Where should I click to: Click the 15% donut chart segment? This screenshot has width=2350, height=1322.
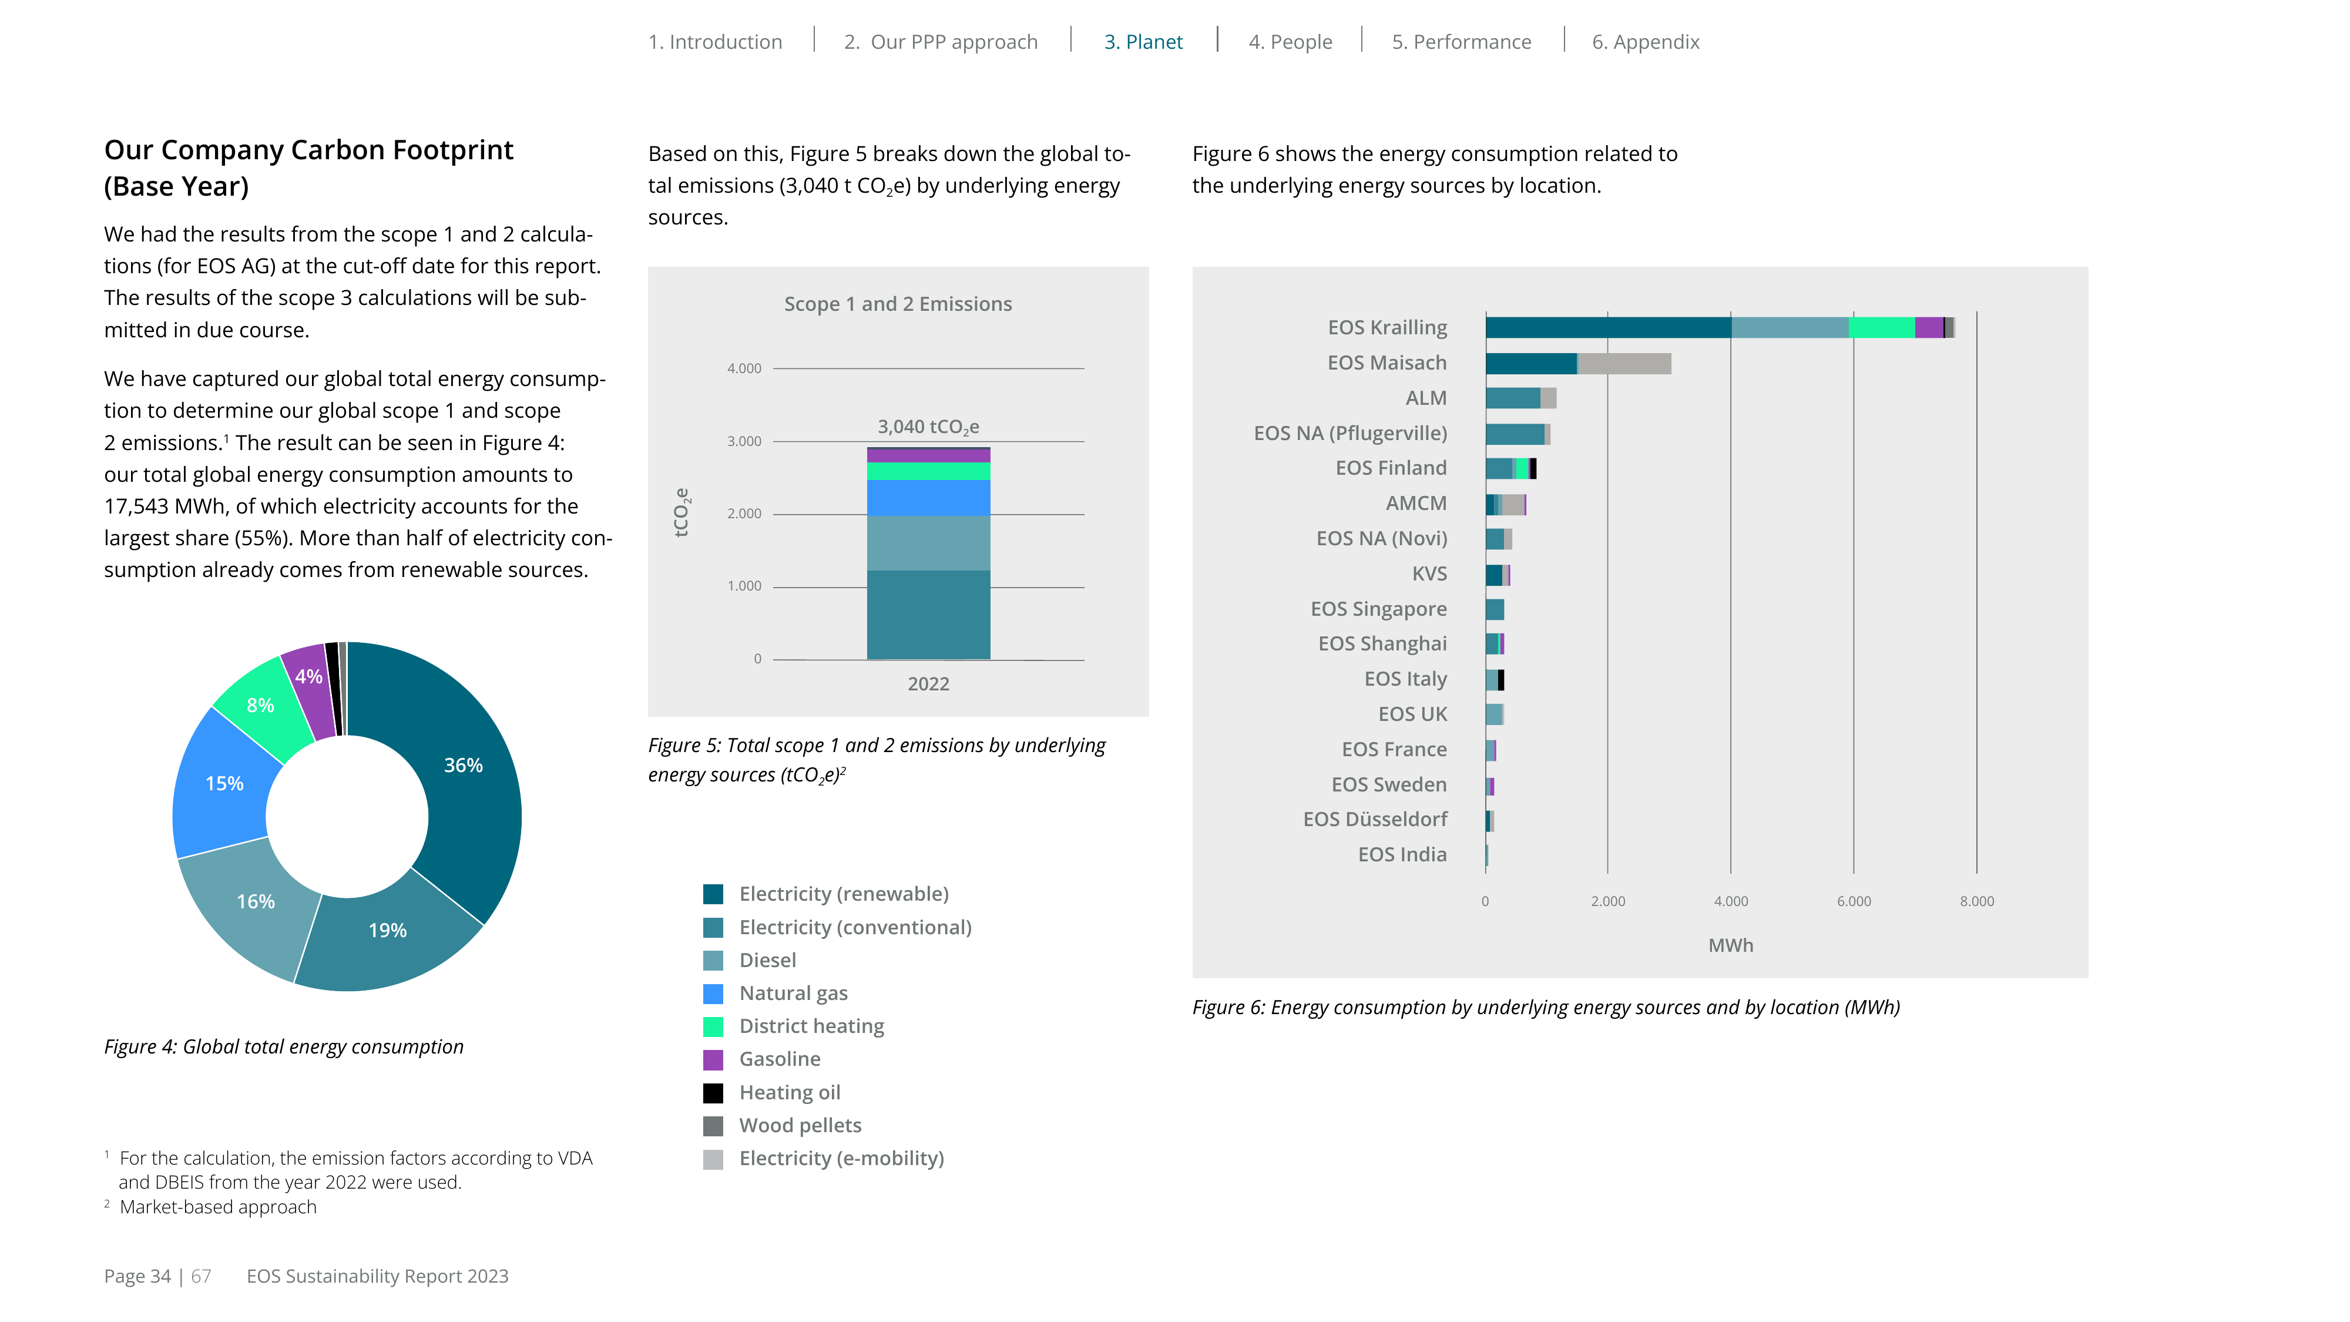point(224,784)
